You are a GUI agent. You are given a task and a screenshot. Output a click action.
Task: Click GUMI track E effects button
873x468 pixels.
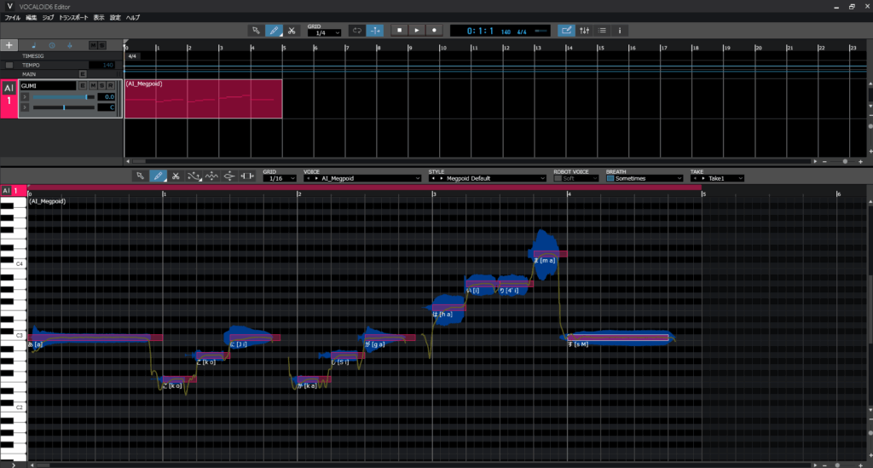83,86
